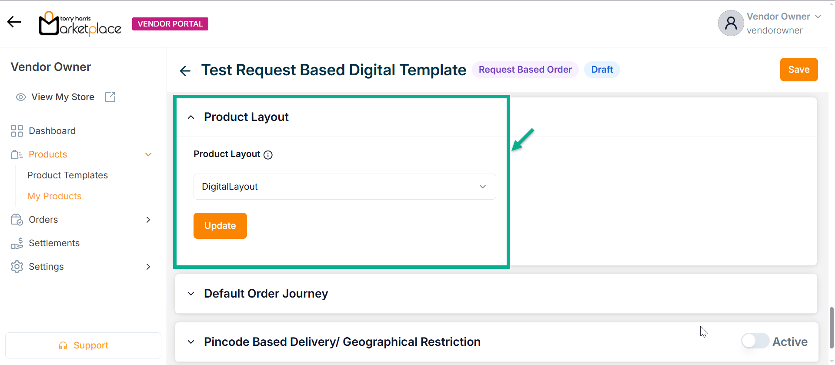Click the Settings gear icon
The width and height of the screenshot is (835, 365).
click(x=17, y=267)
